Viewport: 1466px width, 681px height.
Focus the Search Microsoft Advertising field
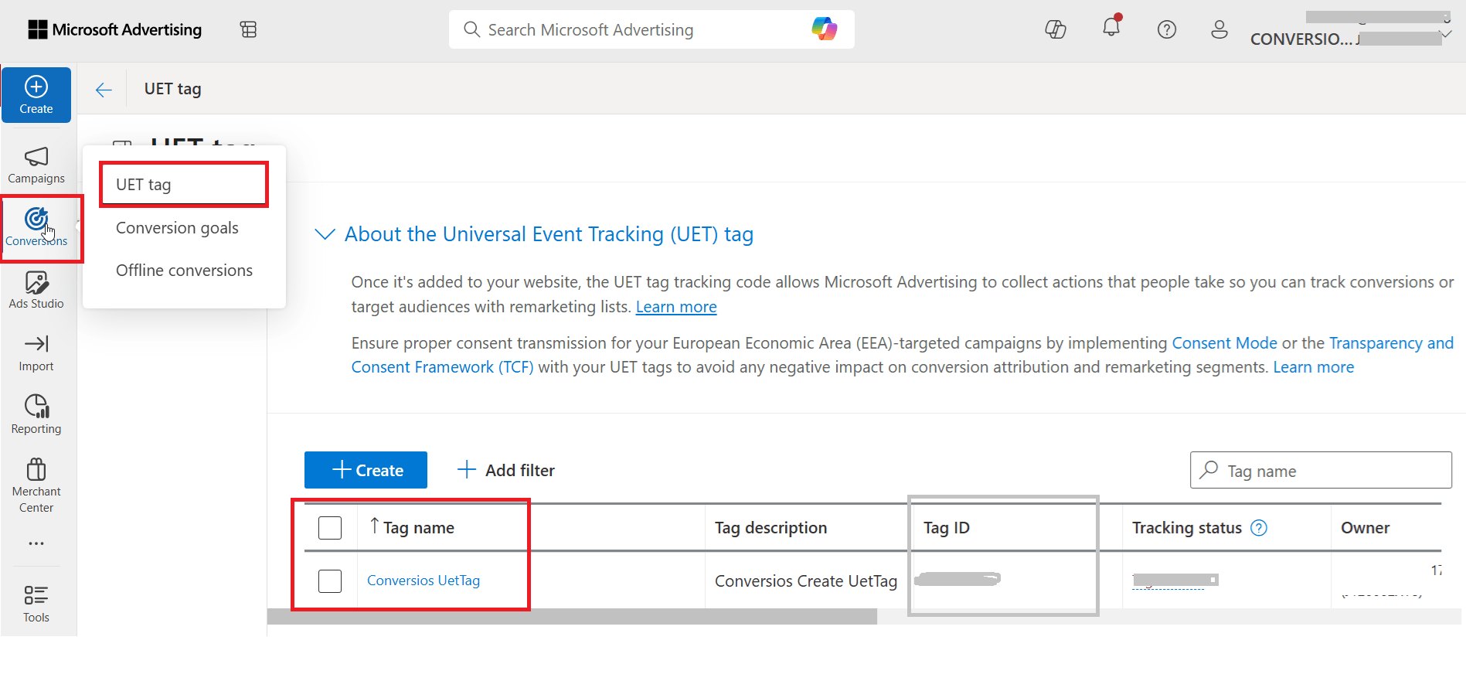(x=651, y=29)
